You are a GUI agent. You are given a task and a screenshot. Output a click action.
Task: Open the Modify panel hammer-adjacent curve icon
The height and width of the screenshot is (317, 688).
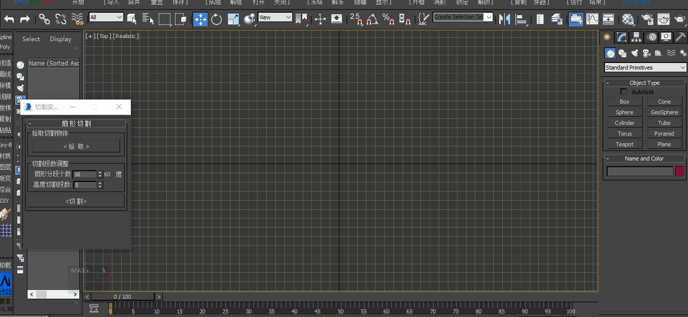pyautogui.click(x=621, y=37)
